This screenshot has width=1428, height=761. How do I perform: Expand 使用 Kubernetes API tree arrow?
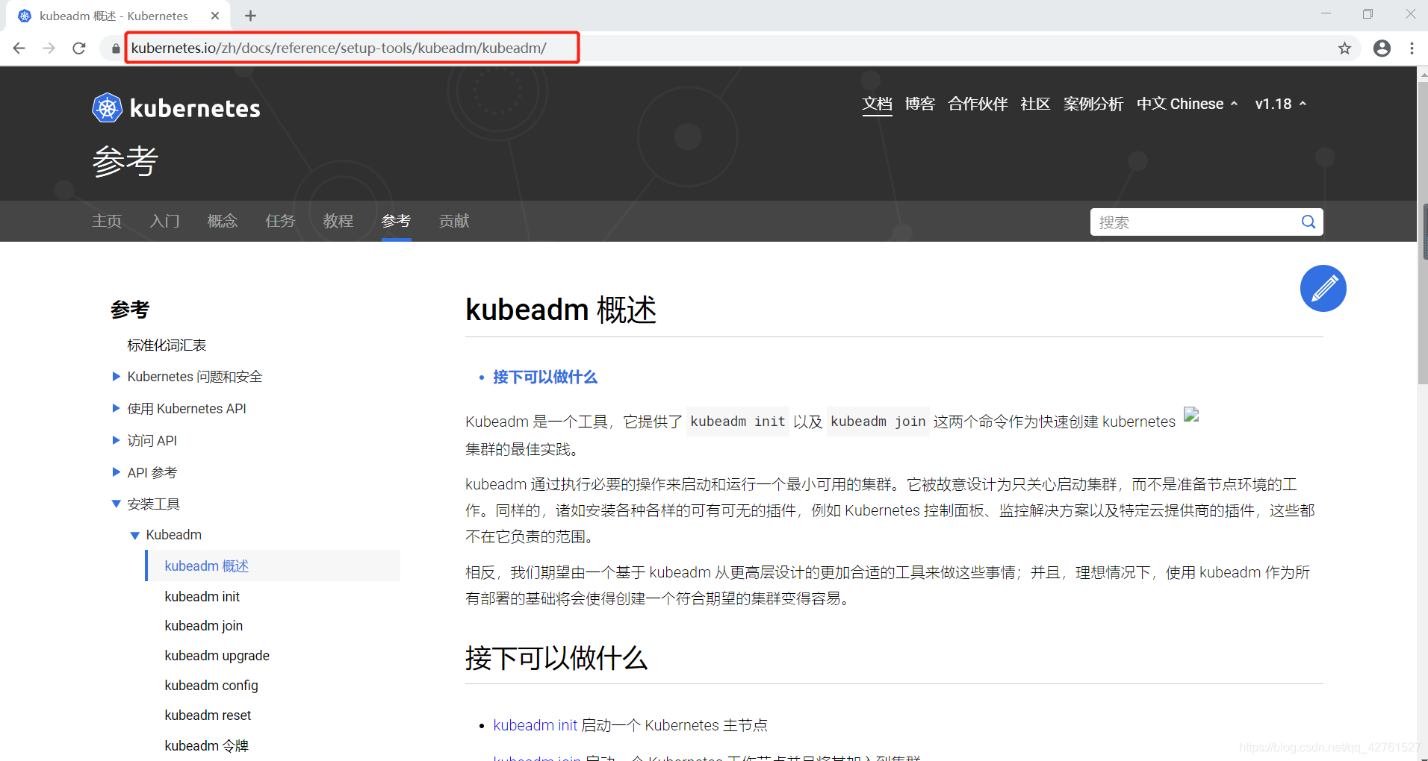pyautogui.click(x=116, y=408)
